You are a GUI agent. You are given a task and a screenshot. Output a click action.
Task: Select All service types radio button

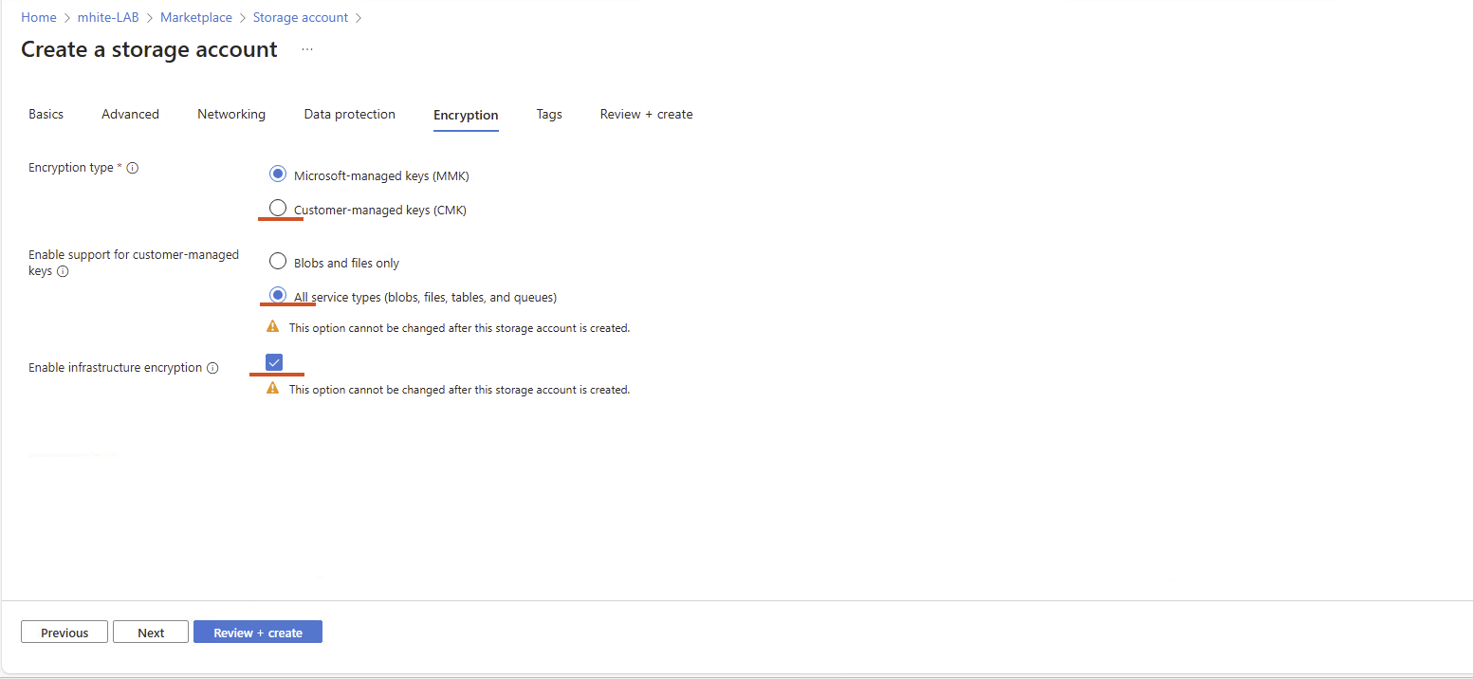278,296
